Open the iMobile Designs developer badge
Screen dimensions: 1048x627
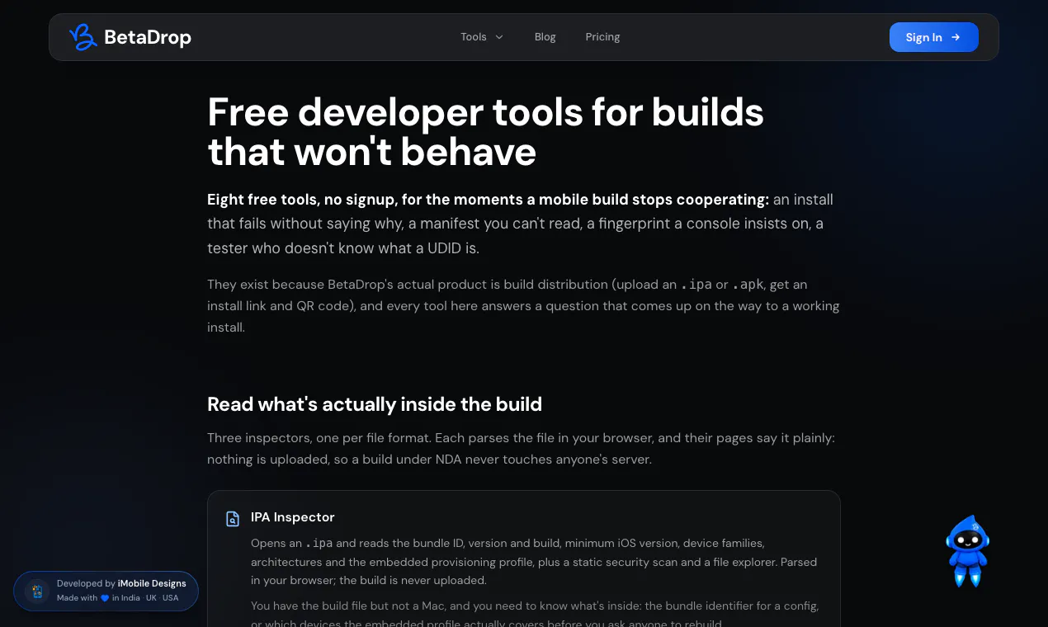[x=106, y=591]
